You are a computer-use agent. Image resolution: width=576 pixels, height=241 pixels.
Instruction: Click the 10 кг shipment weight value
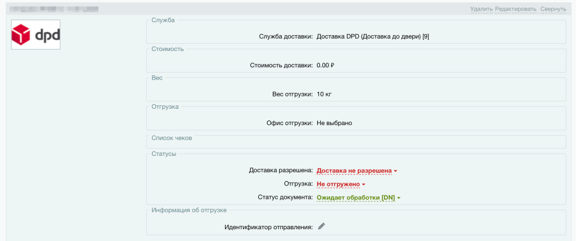coord(325,94)
